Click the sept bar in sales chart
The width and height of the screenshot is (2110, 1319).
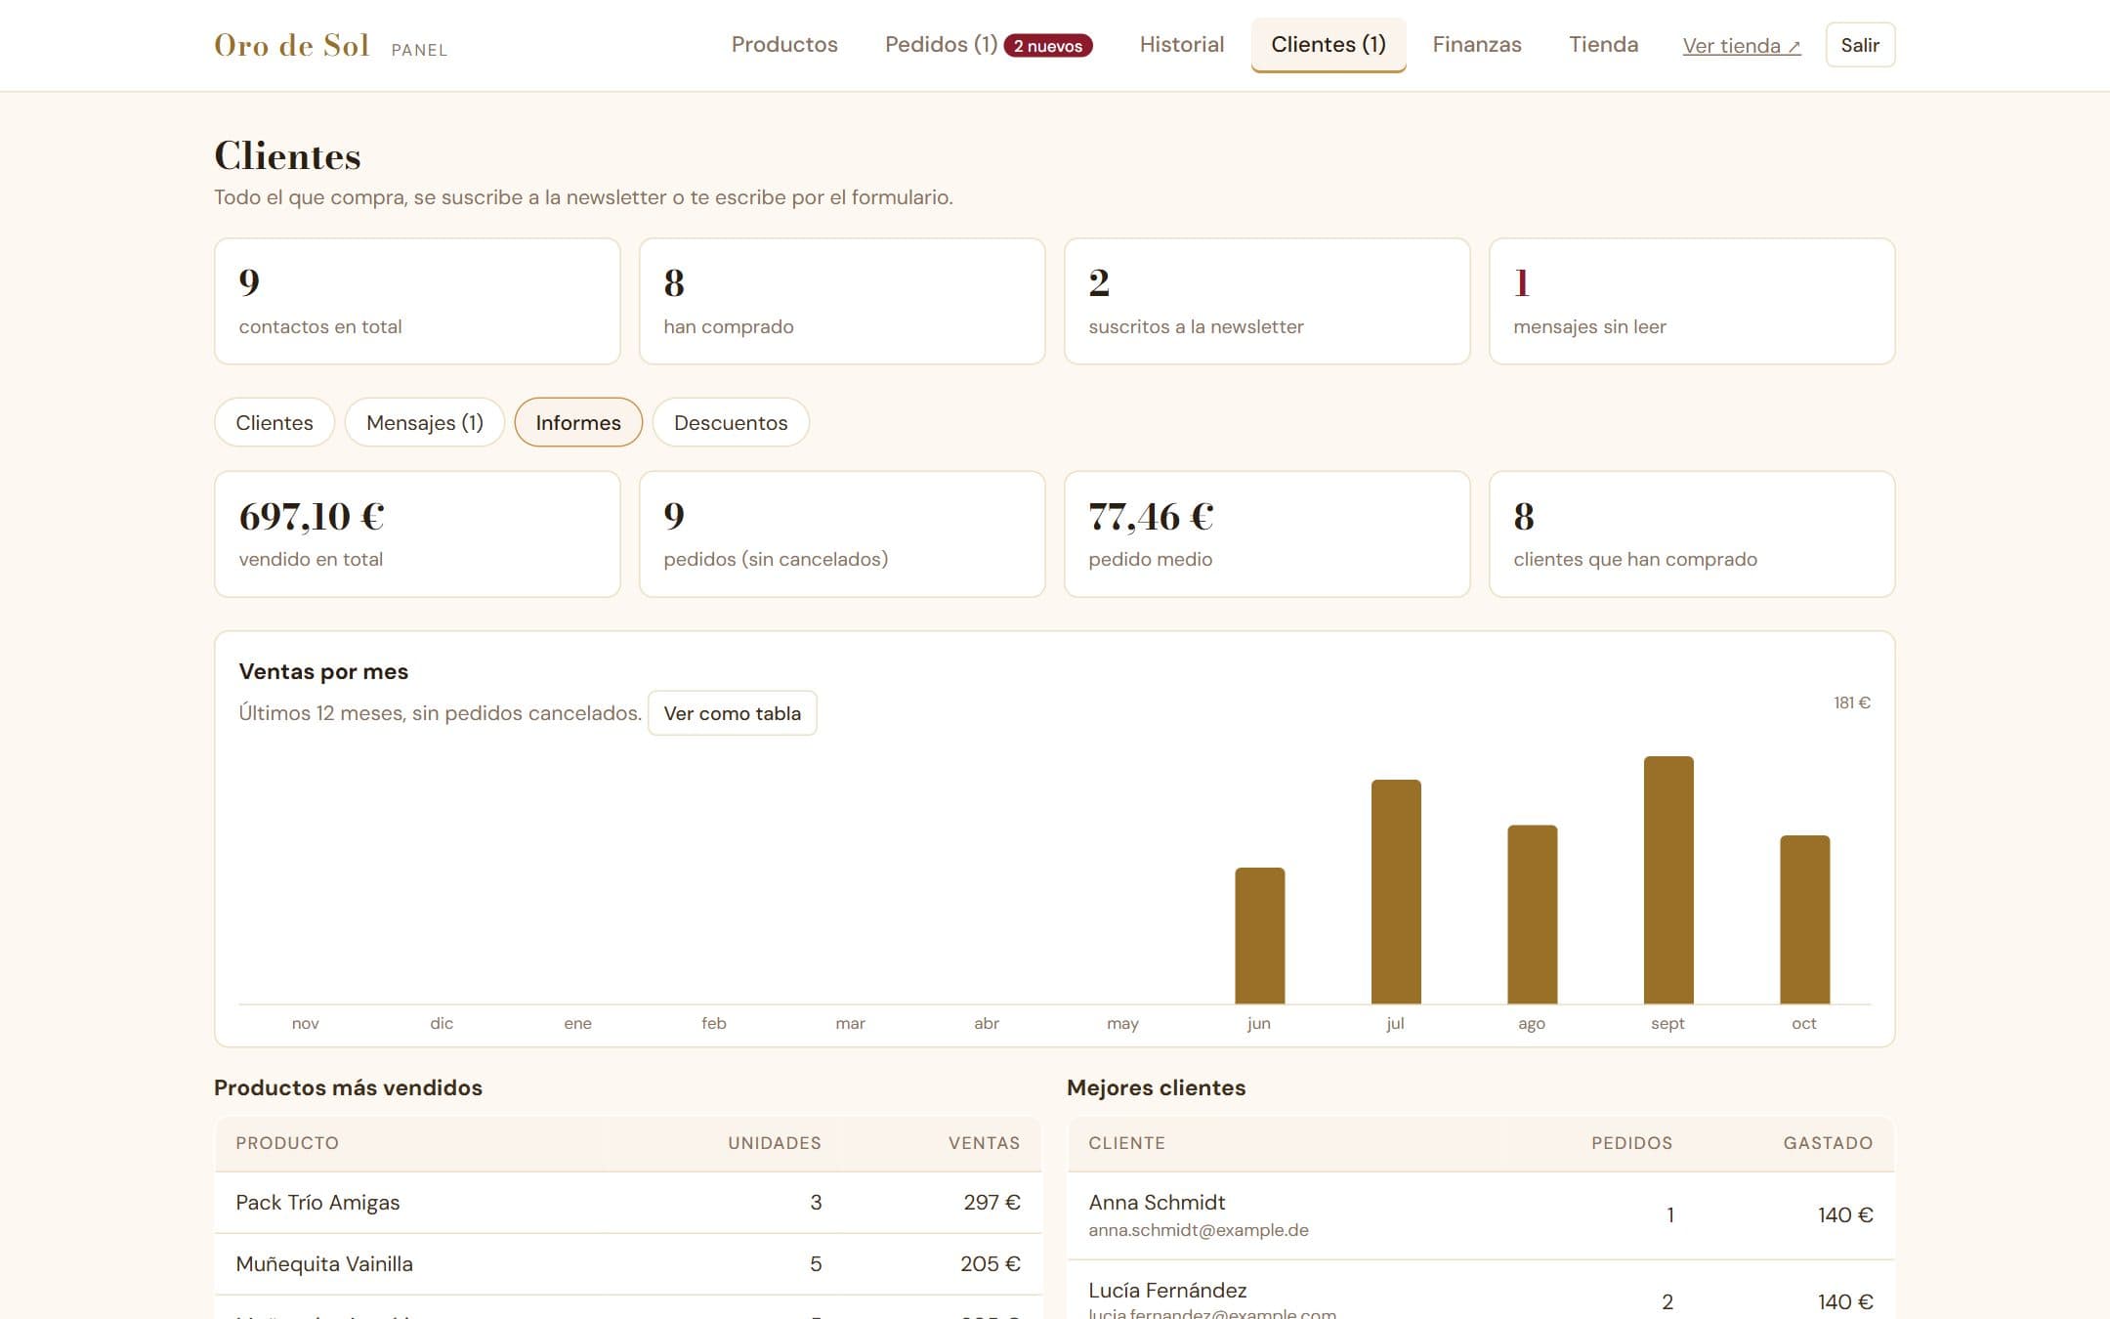click(x=1668, y=880)
